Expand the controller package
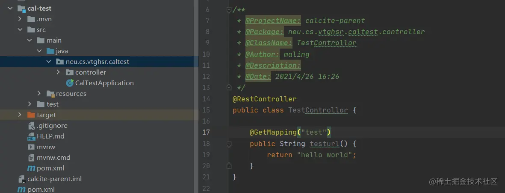The image size is (505, 193). tap(58, 72)
